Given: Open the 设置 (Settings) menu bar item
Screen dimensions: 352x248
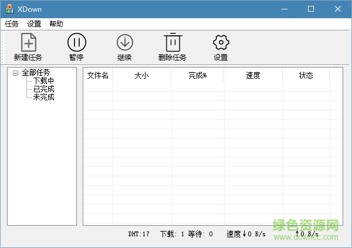Looking at the screenshot, I should (x=34, y=24).
